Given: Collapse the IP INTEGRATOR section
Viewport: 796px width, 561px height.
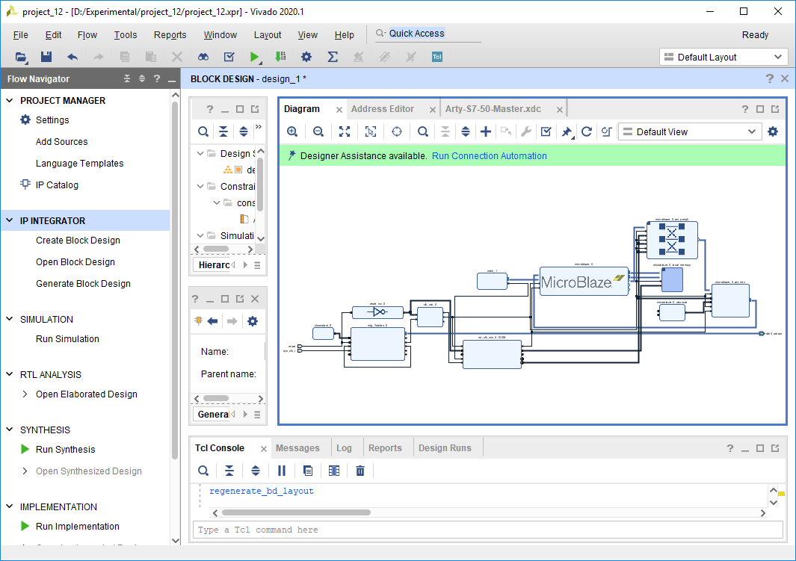Looking at the screenshot, I should 10,220.
